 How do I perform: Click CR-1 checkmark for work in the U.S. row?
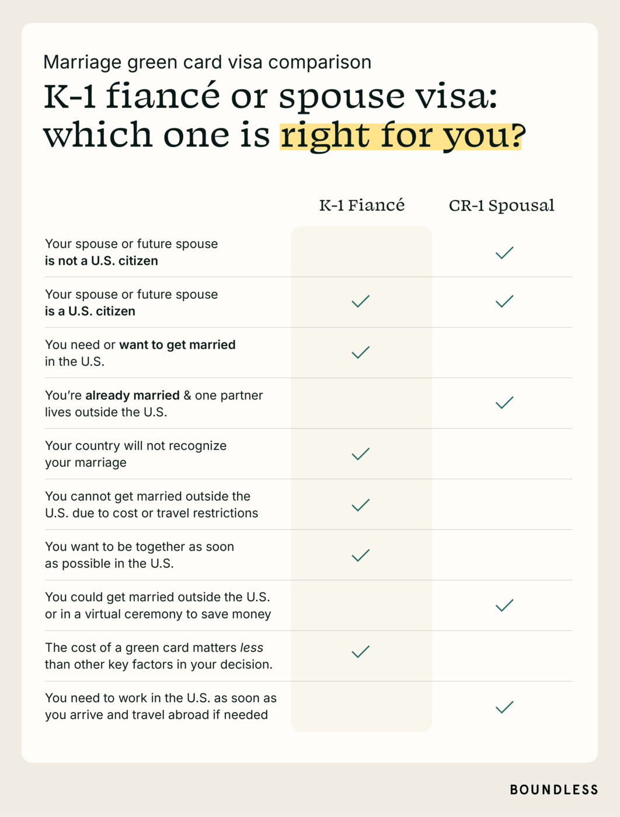pos(504,707)
